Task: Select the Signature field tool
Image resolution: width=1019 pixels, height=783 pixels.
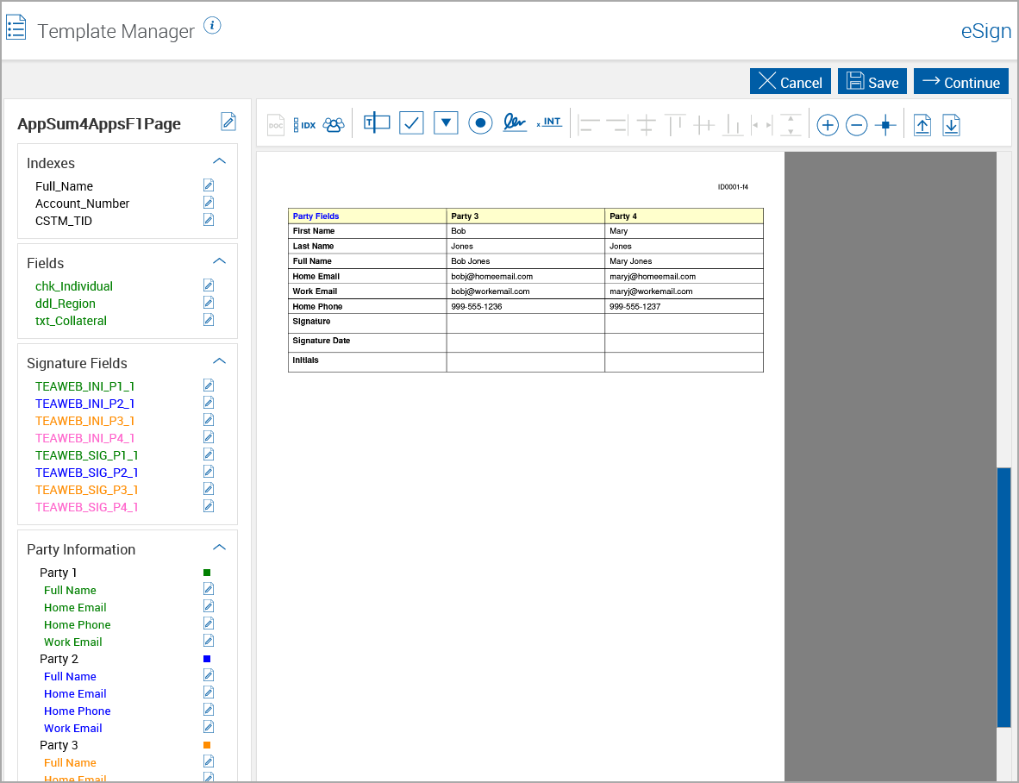Action: 515,122
